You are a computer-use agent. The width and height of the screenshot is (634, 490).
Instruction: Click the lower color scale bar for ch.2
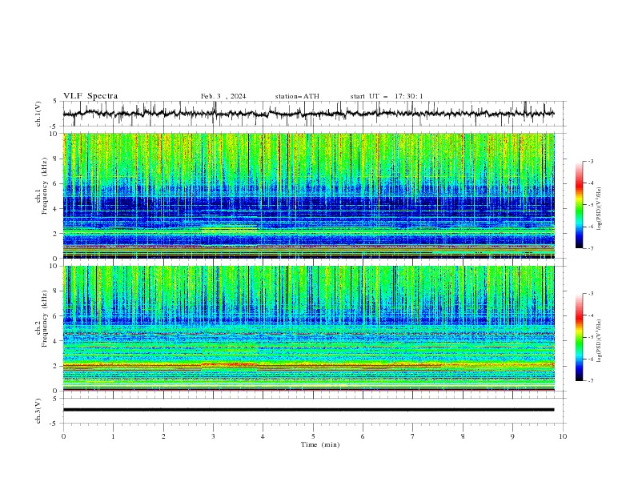click(579, 337)
